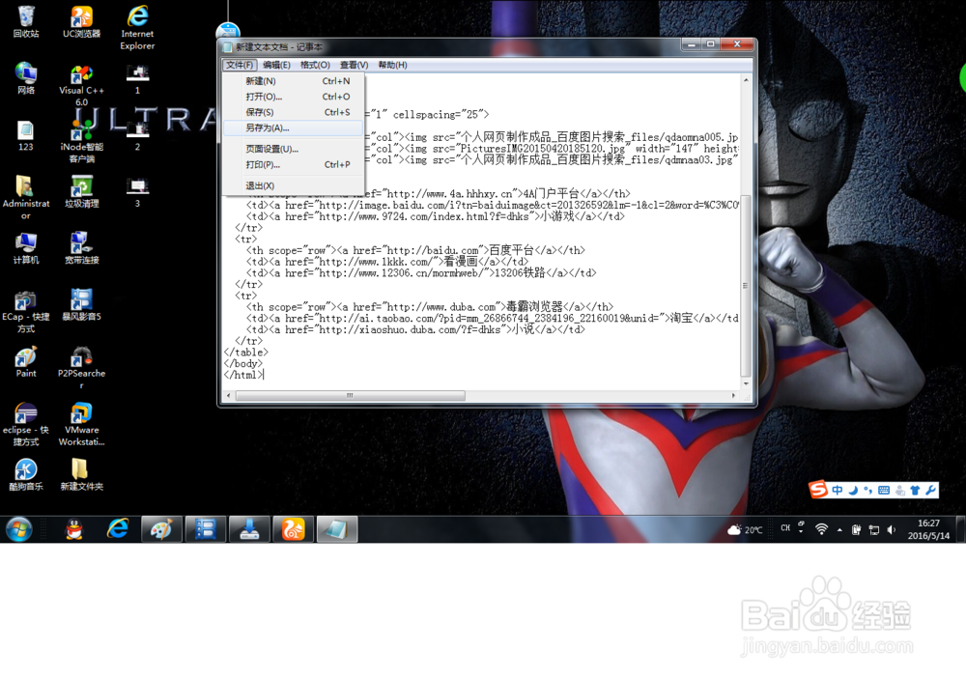Select desktop file icon named 3
This screenshot has height=679, width=966.
click(x=137, y=191)
